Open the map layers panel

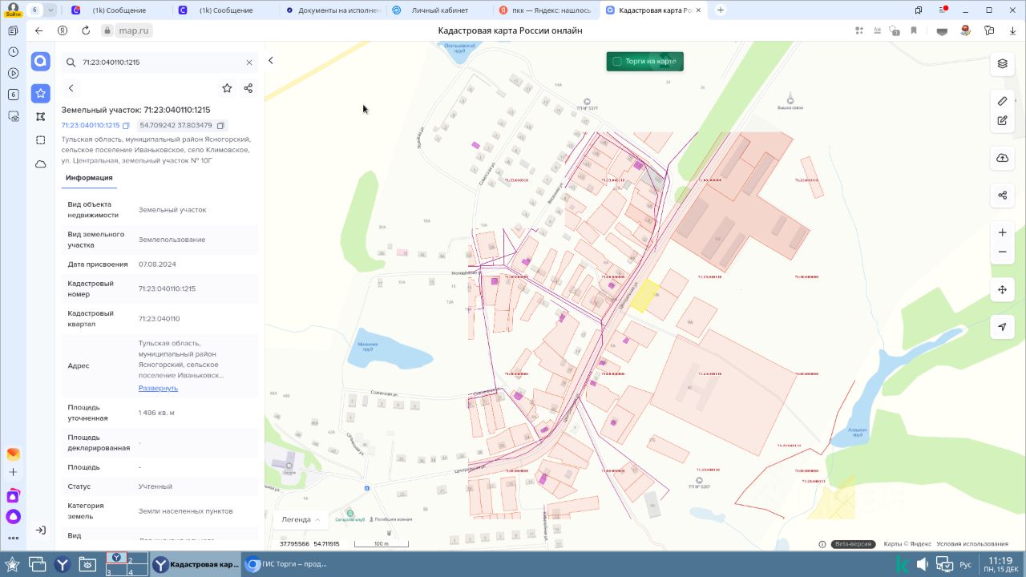[x=1002, y=64]
